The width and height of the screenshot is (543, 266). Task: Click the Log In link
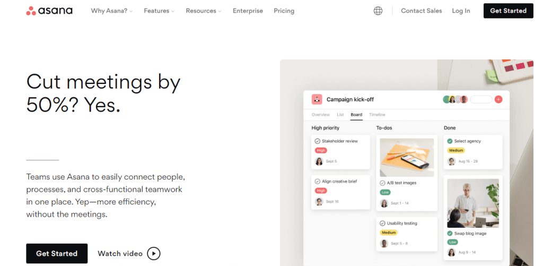461,11
